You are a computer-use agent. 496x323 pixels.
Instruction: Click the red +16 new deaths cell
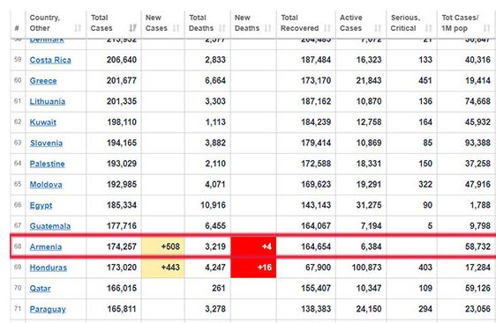click(x=253, y=268)
